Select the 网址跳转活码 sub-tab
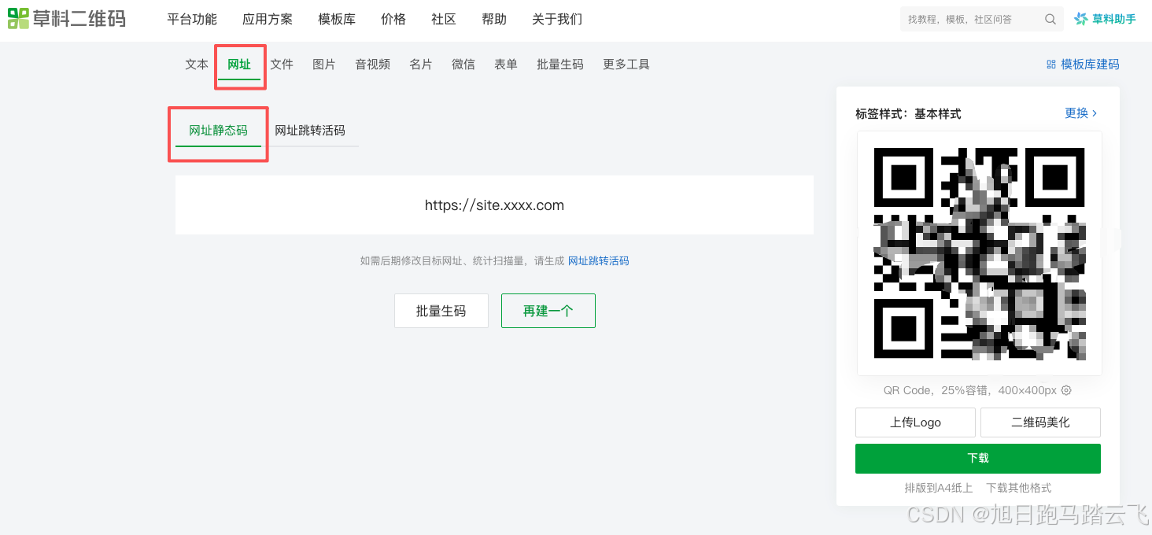1152x535 pixels. click(310, 131)
